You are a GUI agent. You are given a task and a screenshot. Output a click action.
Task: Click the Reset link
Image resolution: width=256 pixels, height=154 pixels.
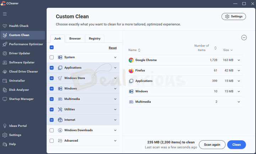click(112, 48)
